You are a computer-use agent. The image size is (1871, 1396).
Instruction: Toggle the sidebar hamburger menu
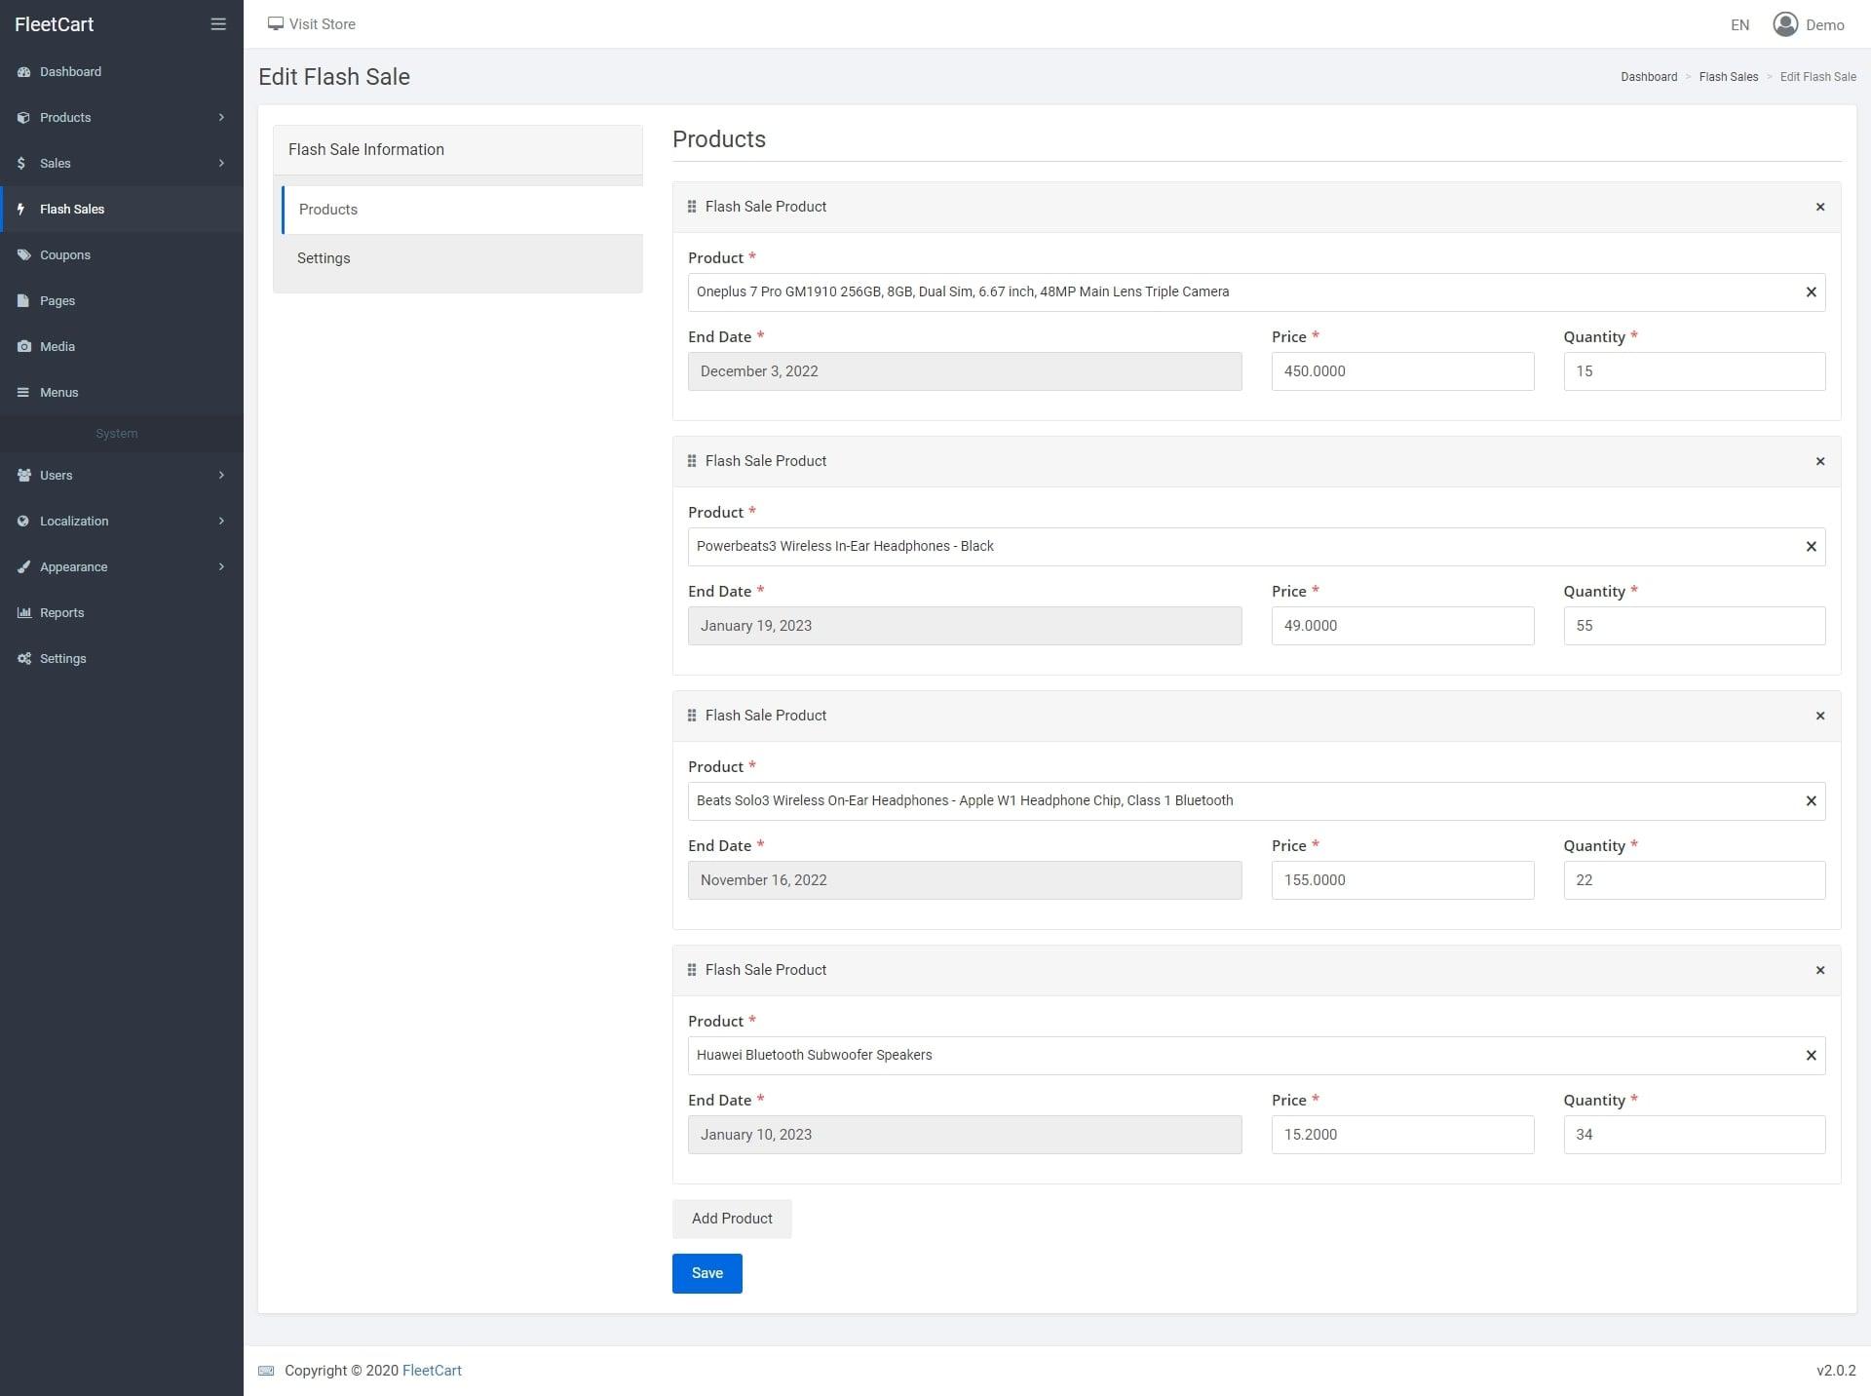pos(218,23)
